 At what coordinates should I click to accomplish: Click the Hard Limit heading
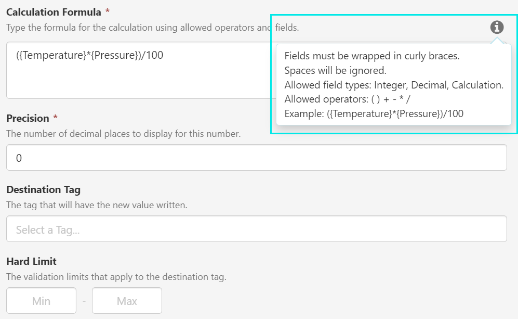[x=31, y=261]
